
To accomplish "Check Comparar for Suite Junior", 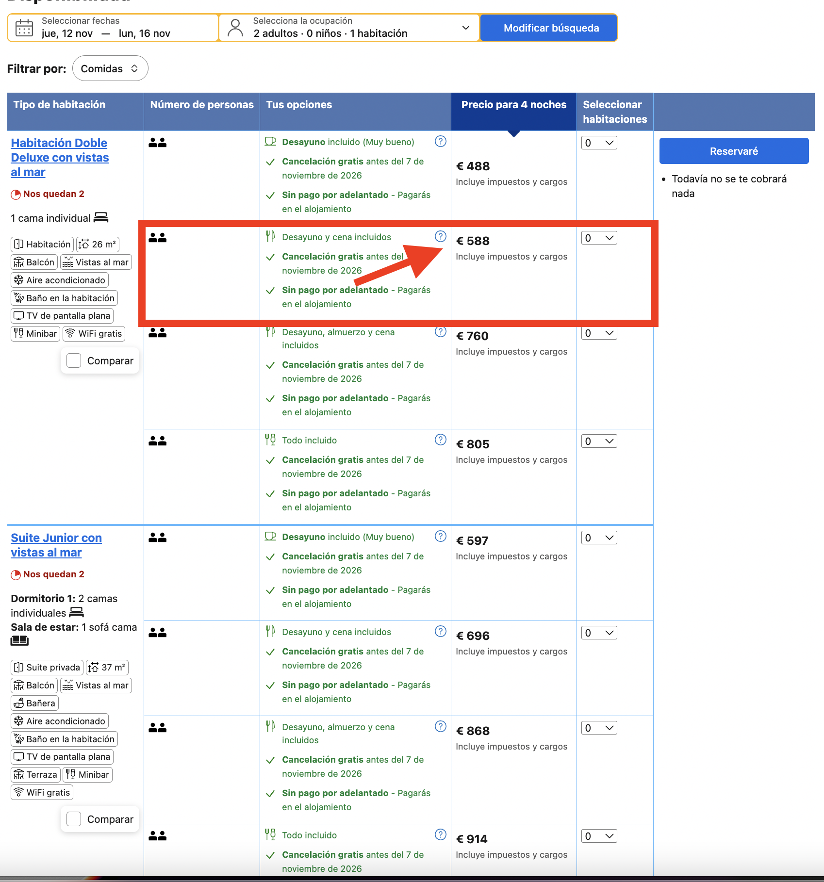I will pos(74,819).
